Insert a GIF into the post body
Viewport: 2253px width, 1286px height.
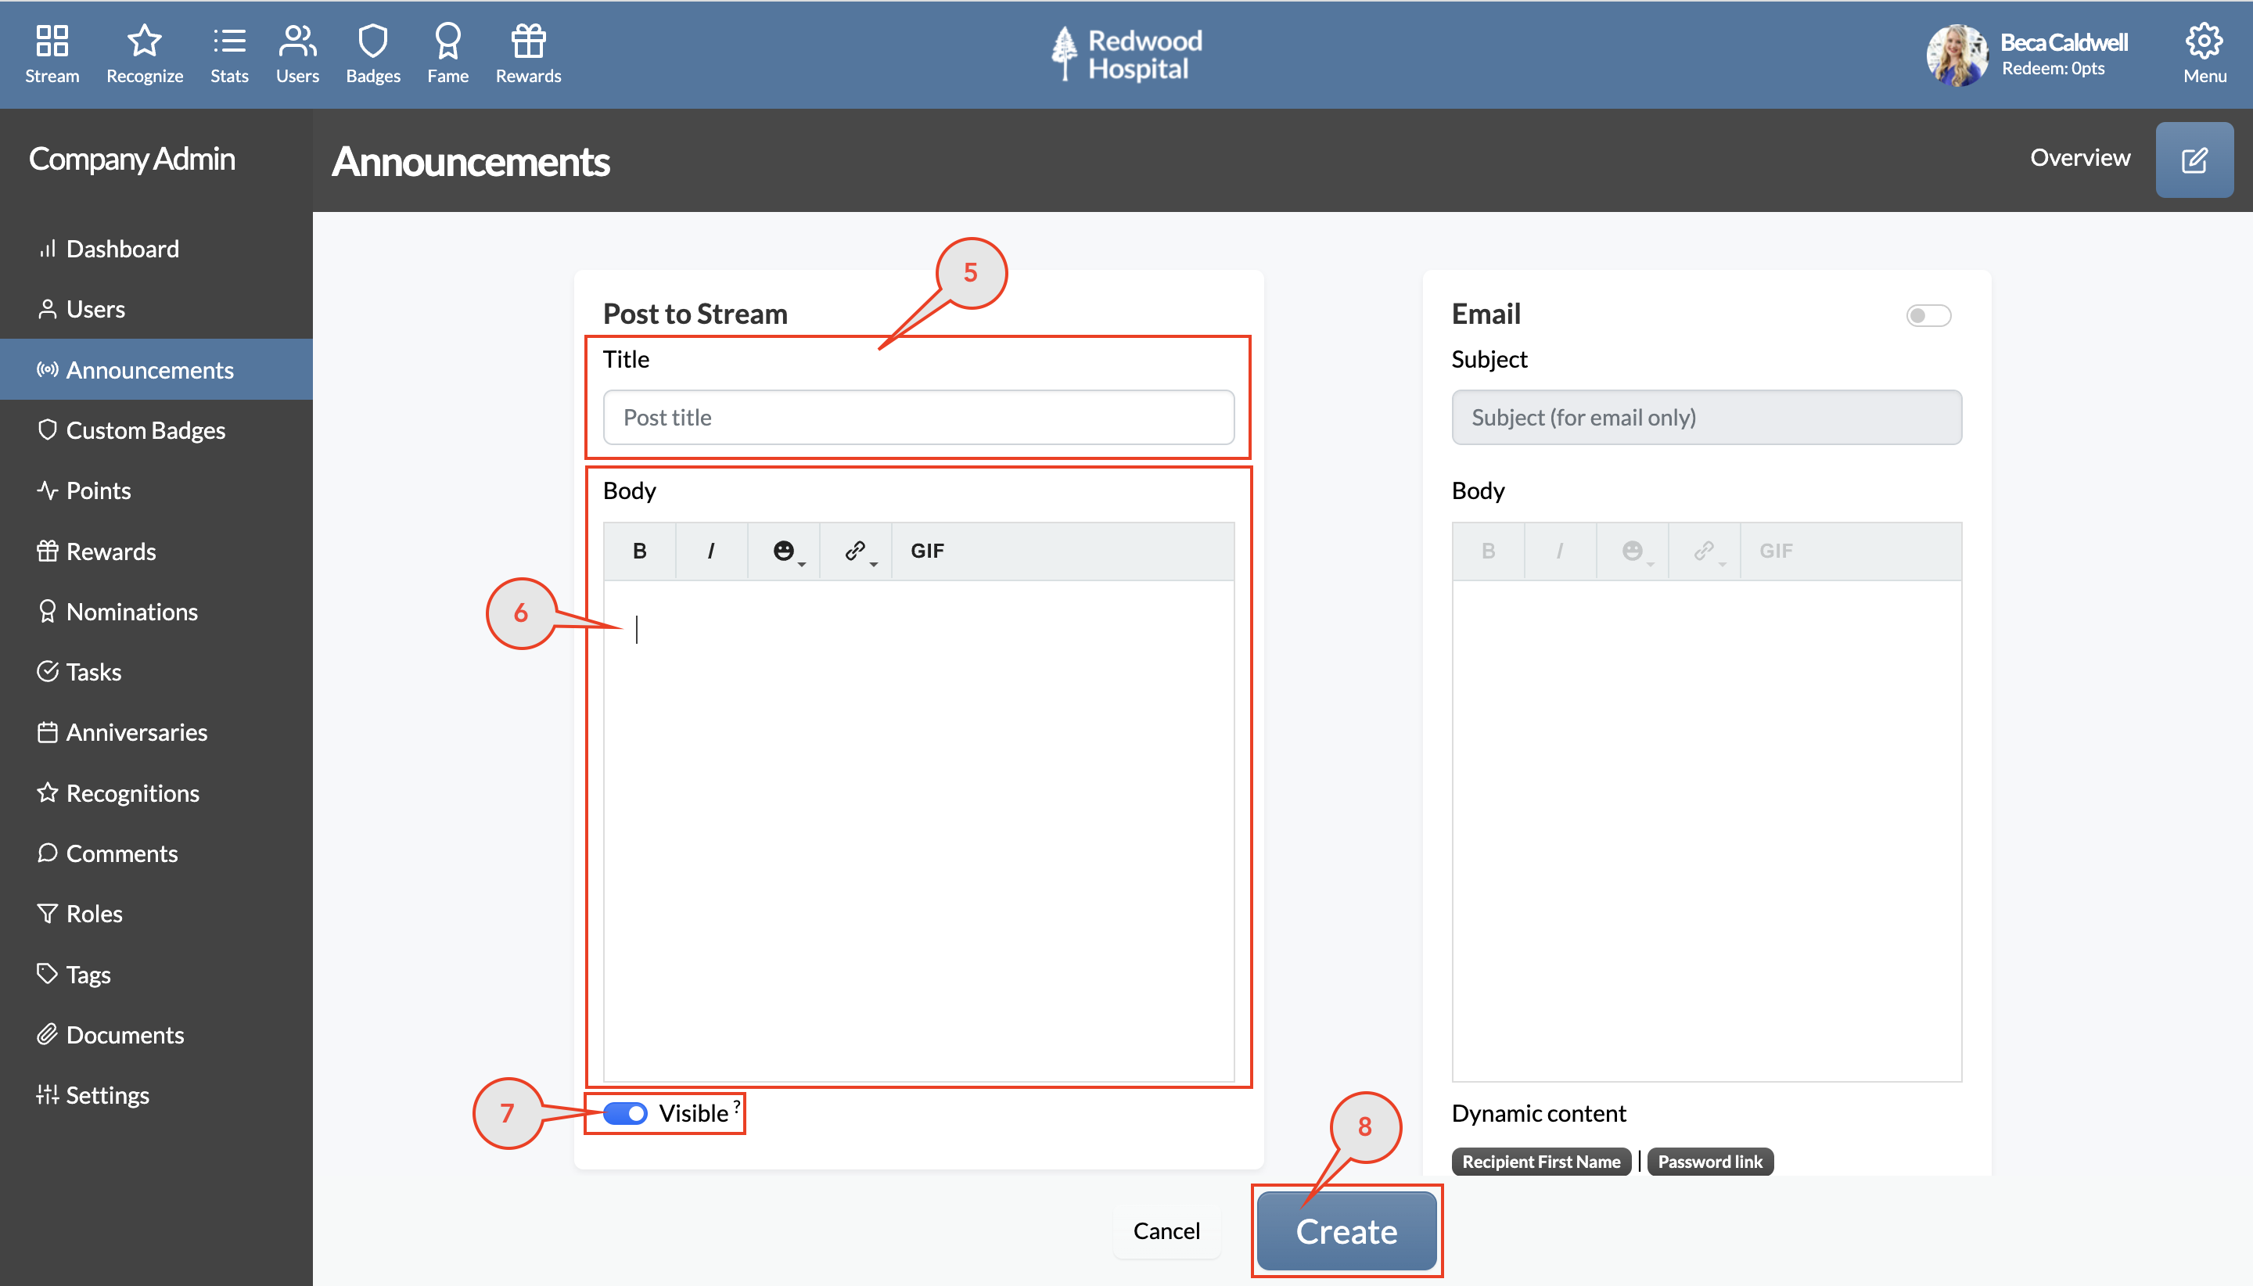[926, 550]
